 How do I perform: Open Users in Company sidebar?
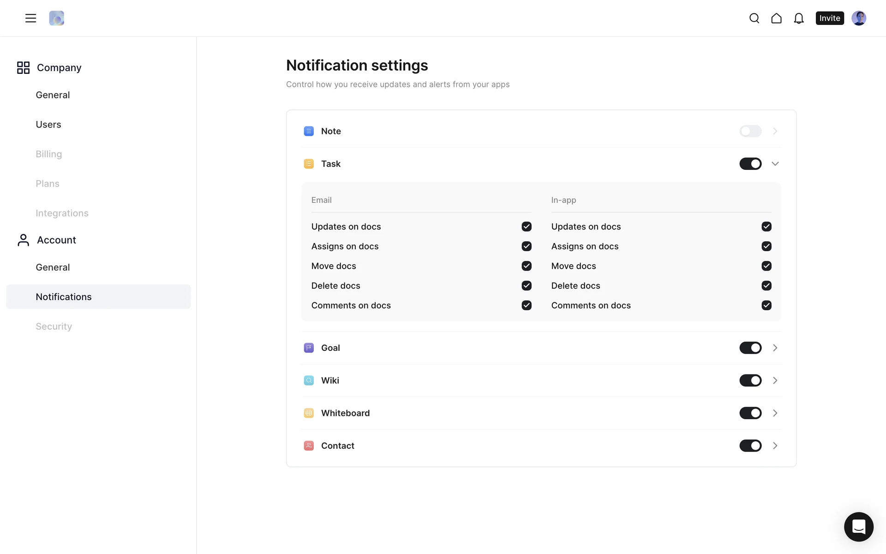pyautogui.click(x=48, y=125)
